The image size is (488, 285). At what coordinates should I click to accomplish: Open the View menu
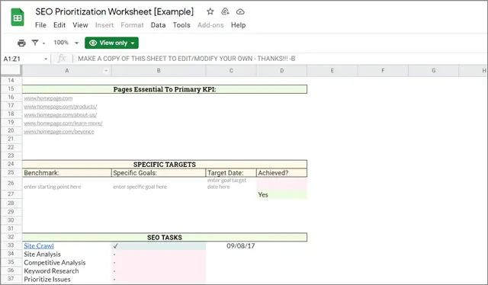[x=80, y=25]
